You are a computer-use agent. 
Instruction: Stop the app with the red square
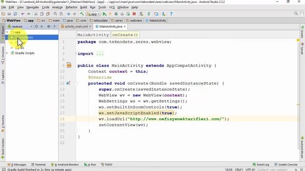point(134,14)
